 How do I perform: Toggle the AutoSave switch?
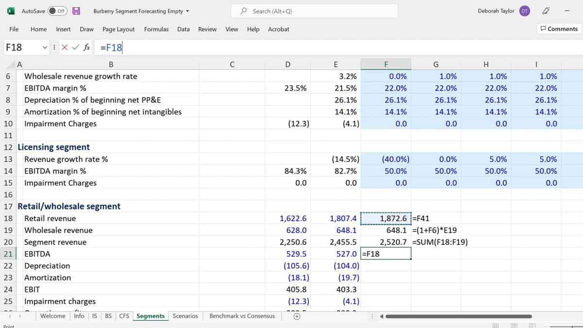(57, 11)
